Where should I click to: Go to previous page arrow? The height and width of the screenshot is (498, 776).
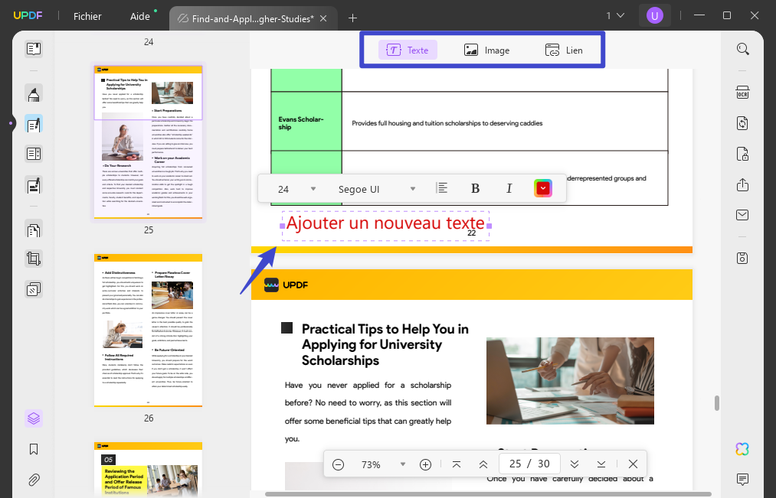coord(483,464)
